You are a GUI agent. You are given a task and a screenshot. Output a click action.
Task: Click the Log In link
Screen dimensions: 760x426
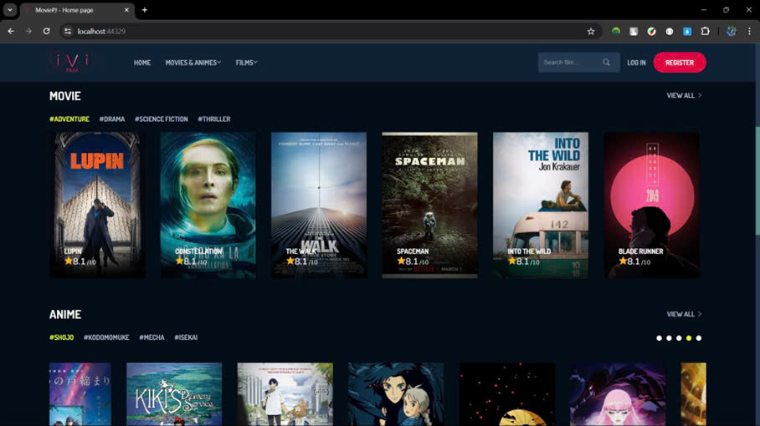tap(636, 63)
